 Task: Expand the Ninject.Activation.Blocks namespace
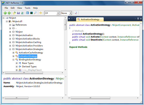[x=10, y=39]
